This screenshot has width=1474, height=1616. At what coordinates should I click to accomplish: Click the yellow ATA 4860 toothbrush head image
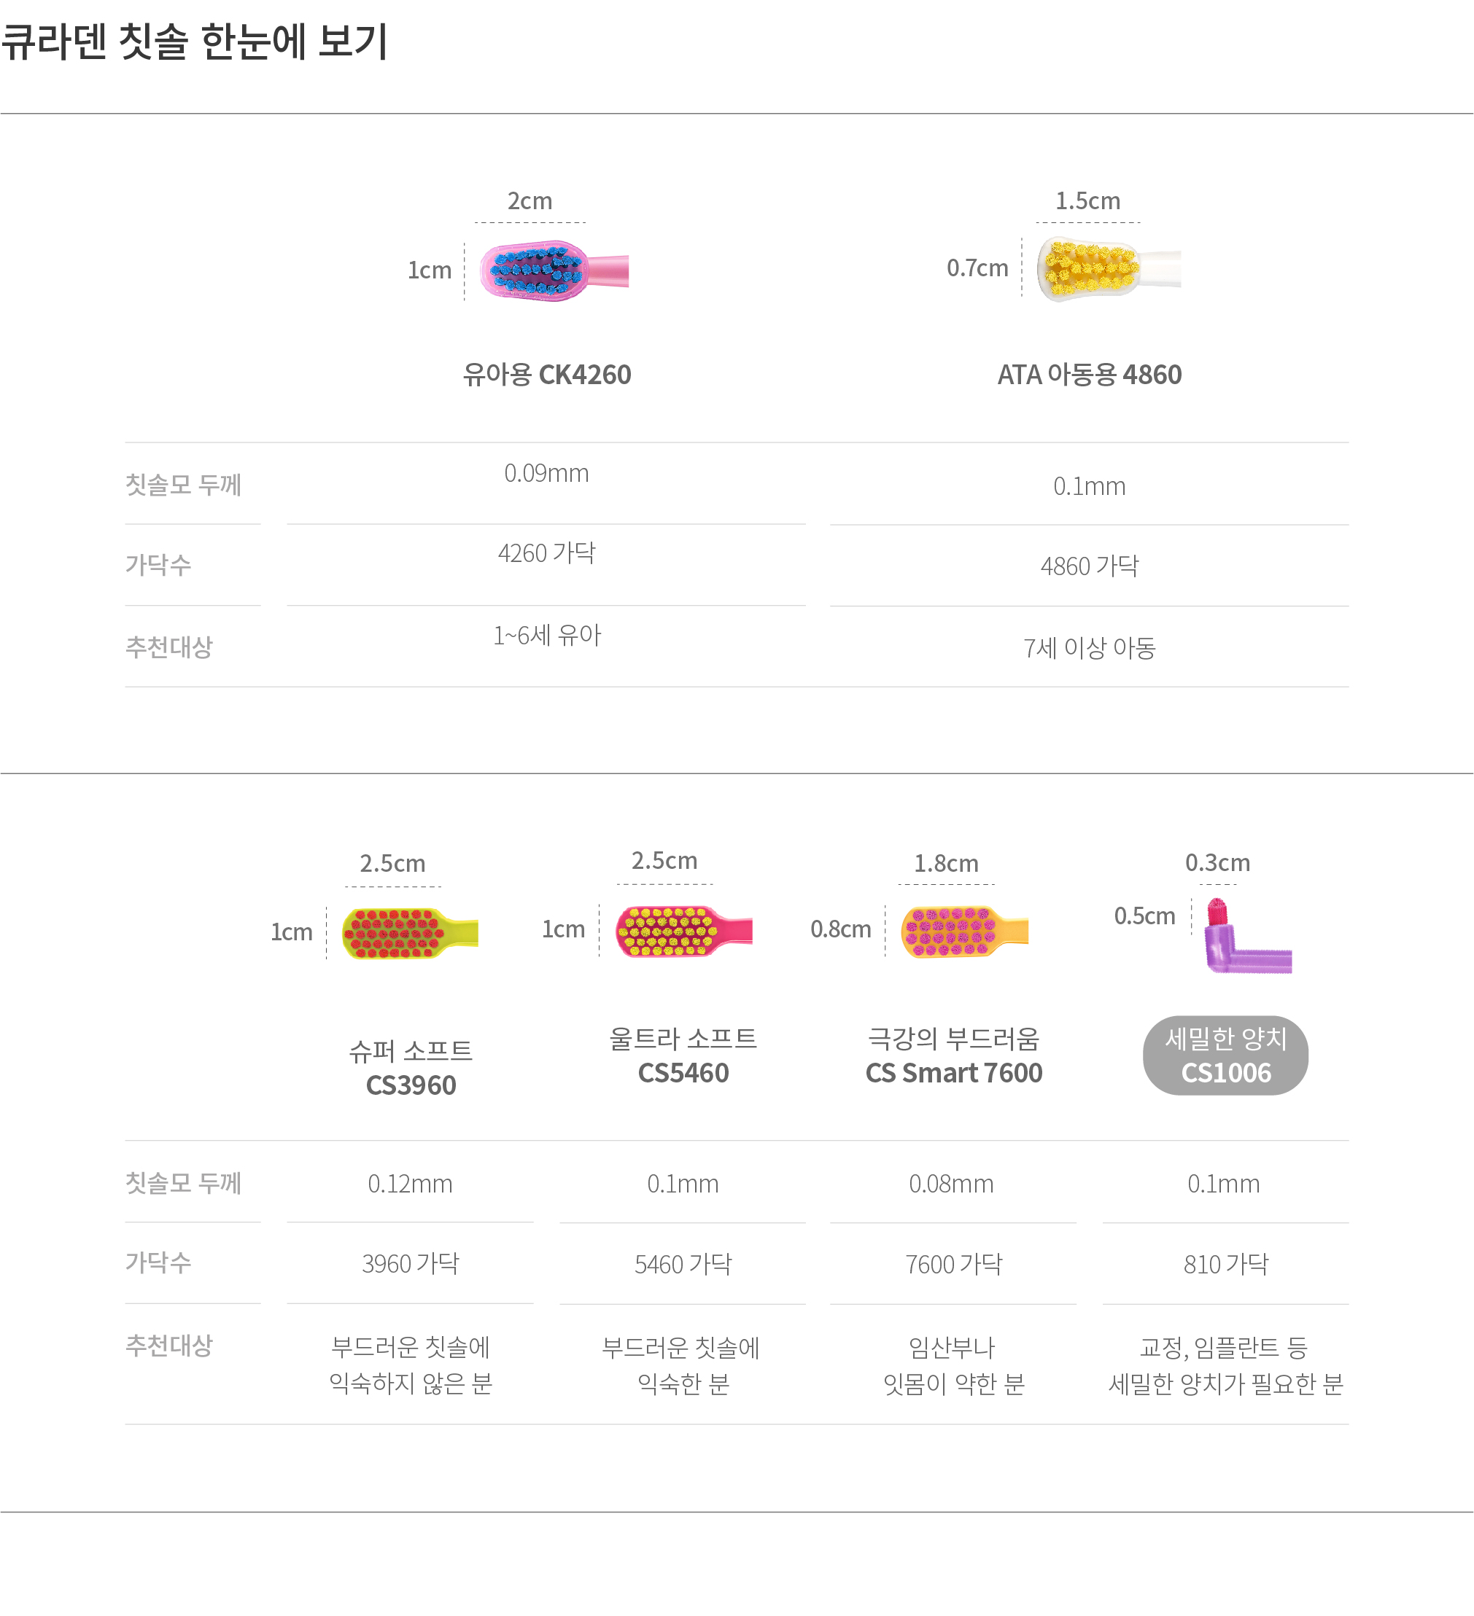(x=1109, y=268)
